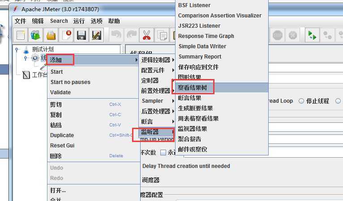Choose 生成概要结果
The image size is (343, 201).
point(222,108)
